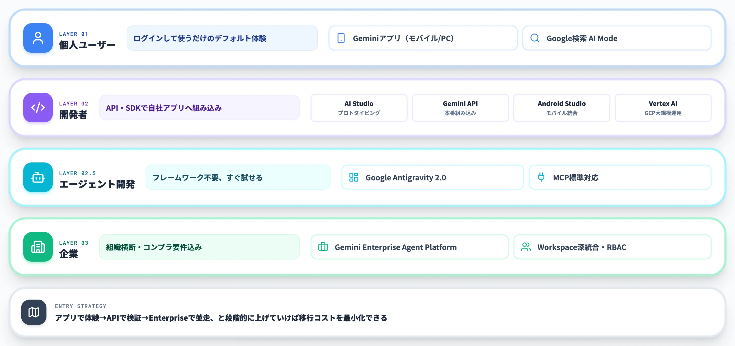Open the Workspace深統合・RBAC card

pos(612,247)
